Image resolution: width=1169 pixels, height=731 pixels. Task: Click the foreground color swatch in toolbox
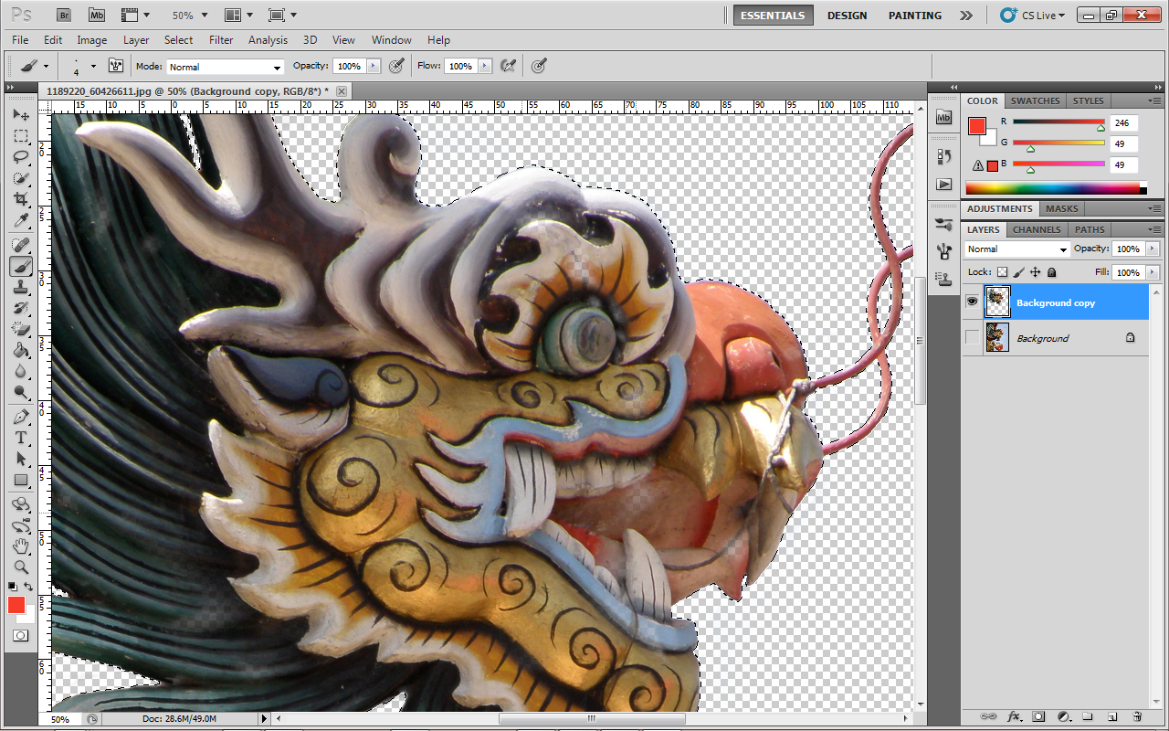16,605
